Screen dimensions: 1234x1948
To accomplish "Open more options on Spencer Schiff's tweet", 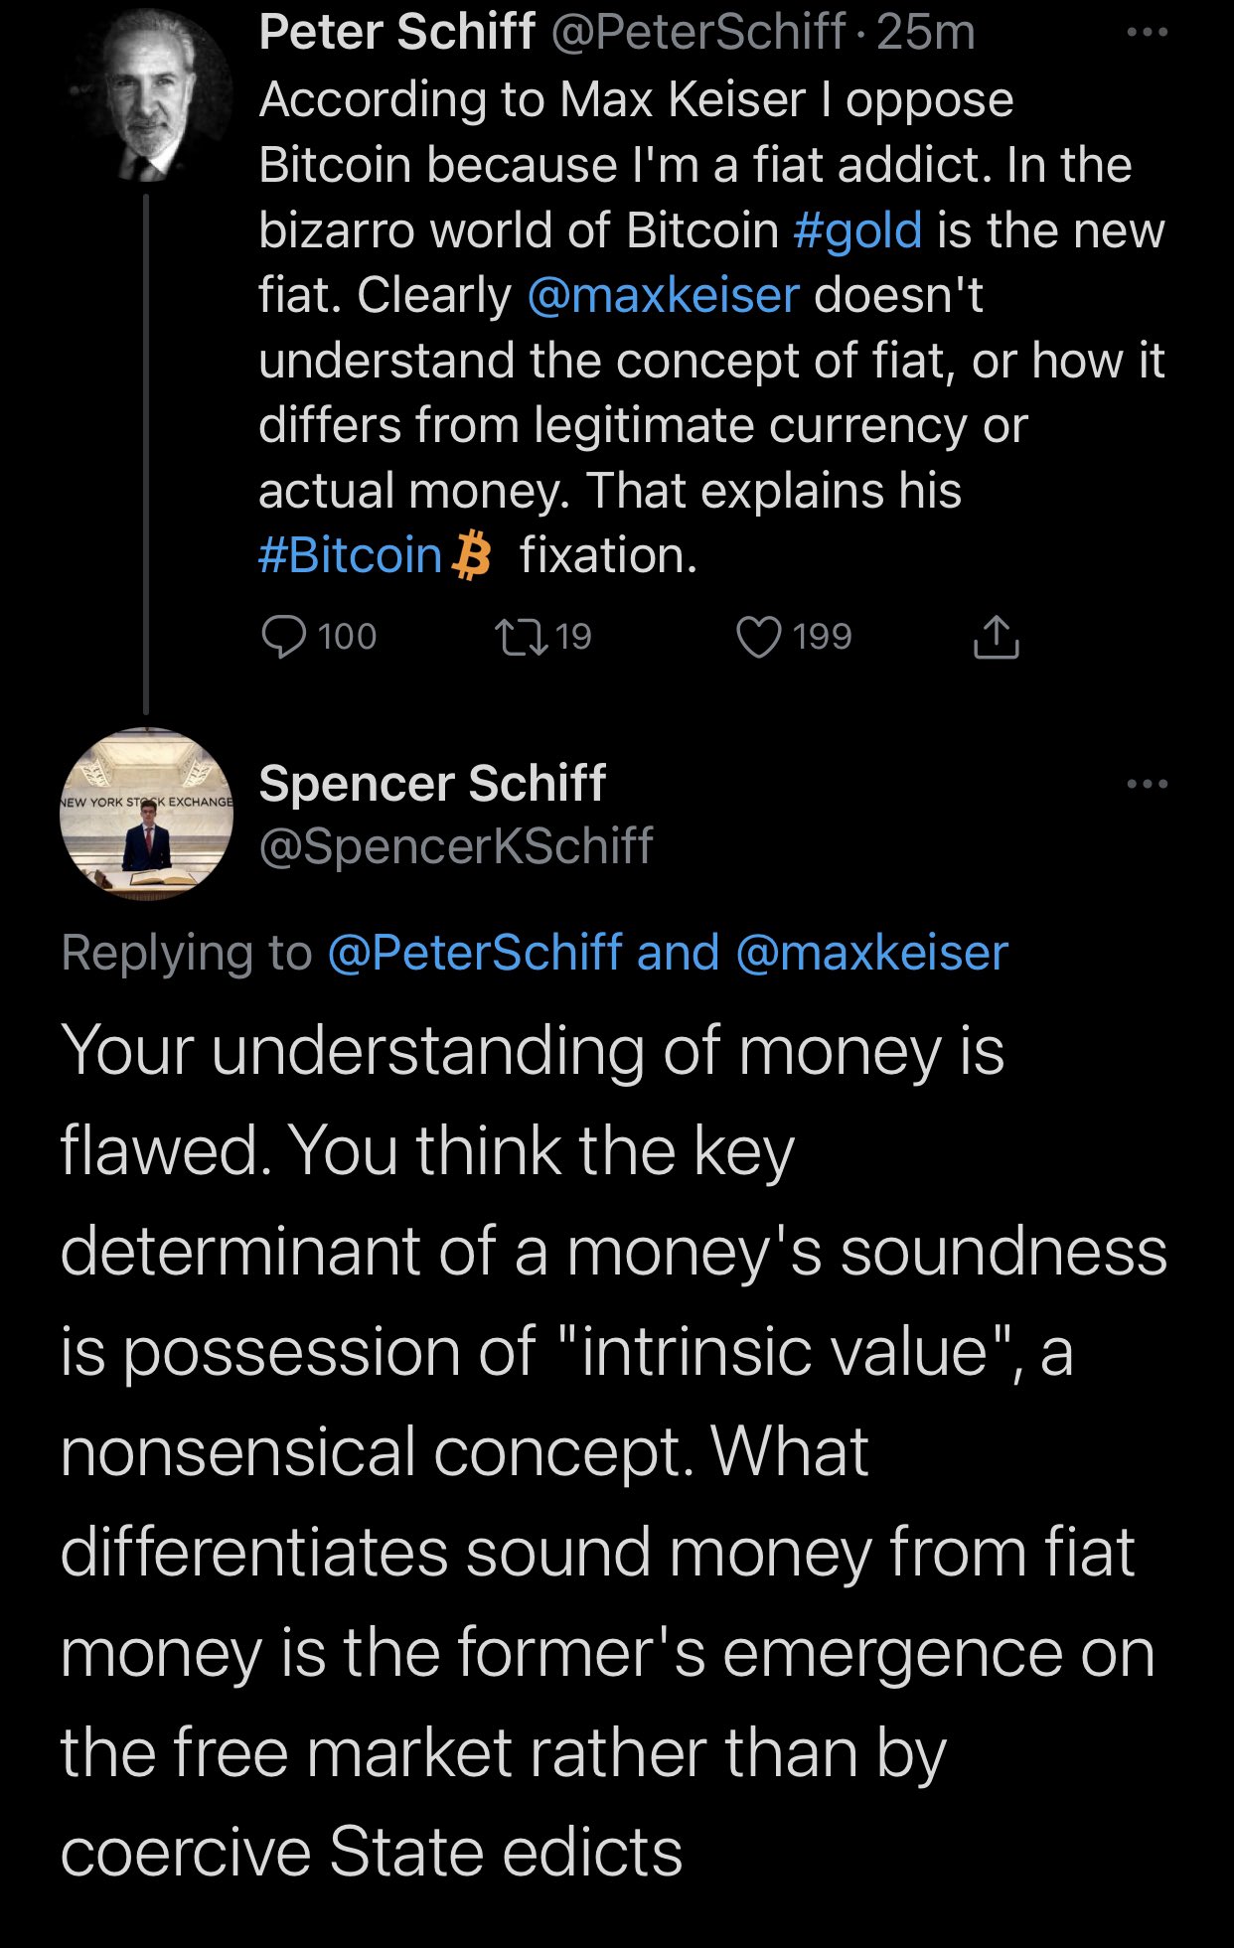I will [1148, 784].
